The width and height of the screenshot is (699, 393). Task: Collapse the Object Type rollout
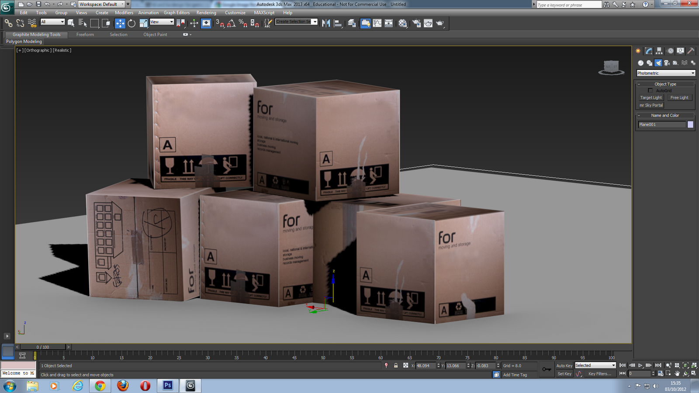pyautogui.click(x=665, y=84)
